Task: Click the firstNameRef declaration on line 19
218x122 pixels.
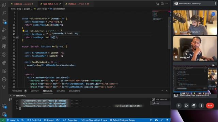Action: (40, 53)
